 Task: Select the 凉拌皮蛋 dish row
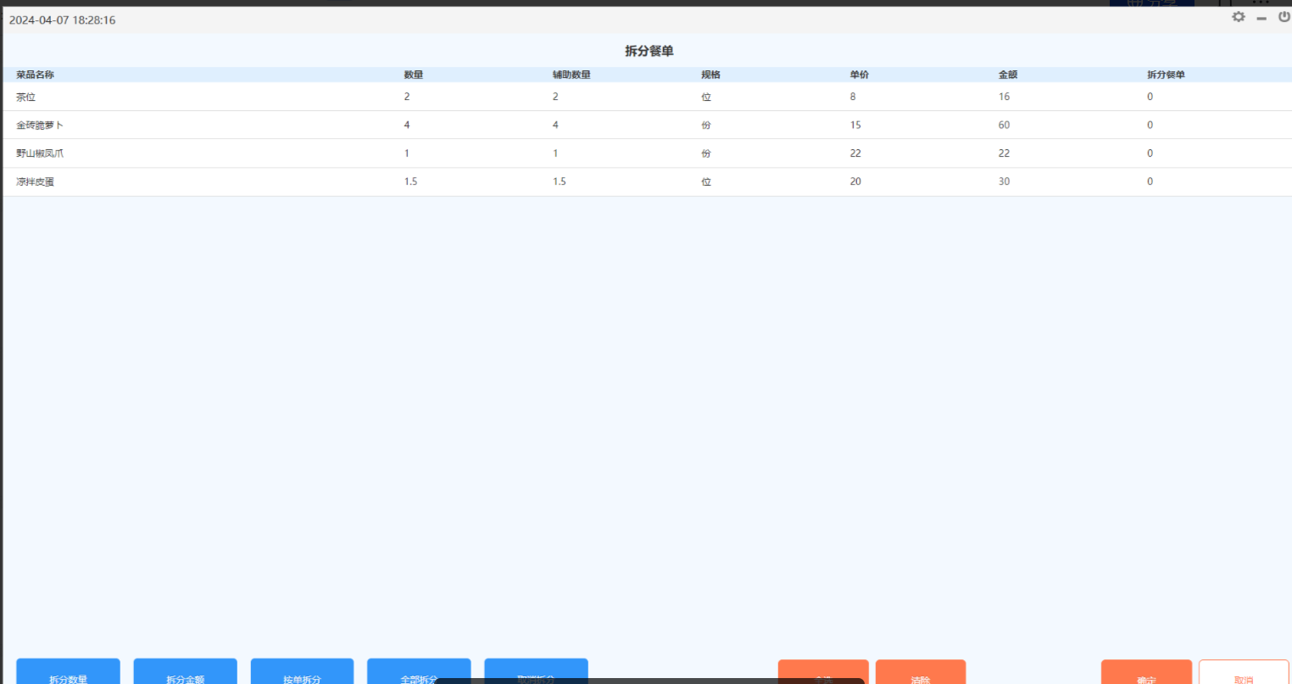coord(35,181)
